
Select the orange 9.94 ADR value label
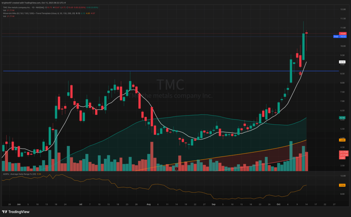tap(342, 185)
